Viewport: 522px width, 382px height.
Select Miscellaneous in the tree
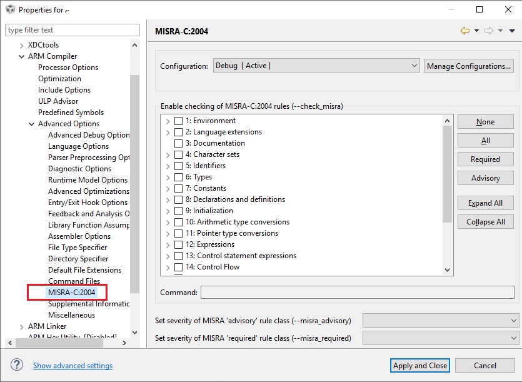point(71,315)
